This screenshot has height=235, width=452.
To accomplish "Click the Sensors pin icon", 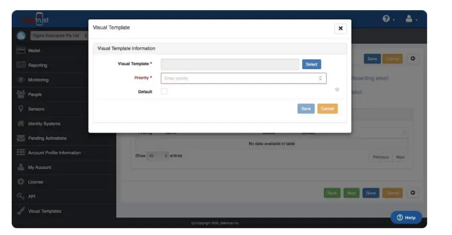I will click(21, 108).
